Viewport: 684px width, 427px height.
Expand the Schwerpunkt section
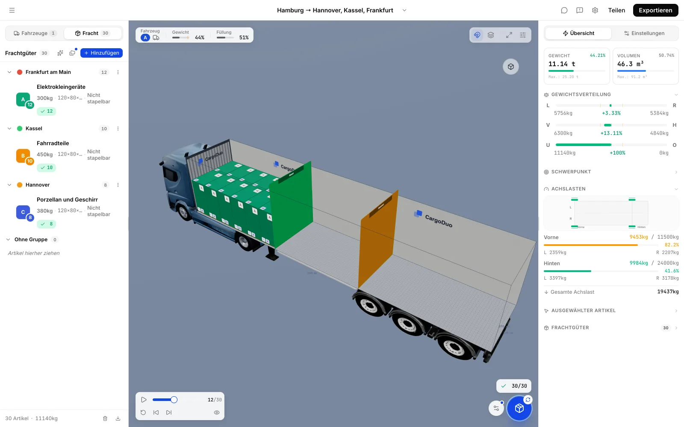pos(676,172)
